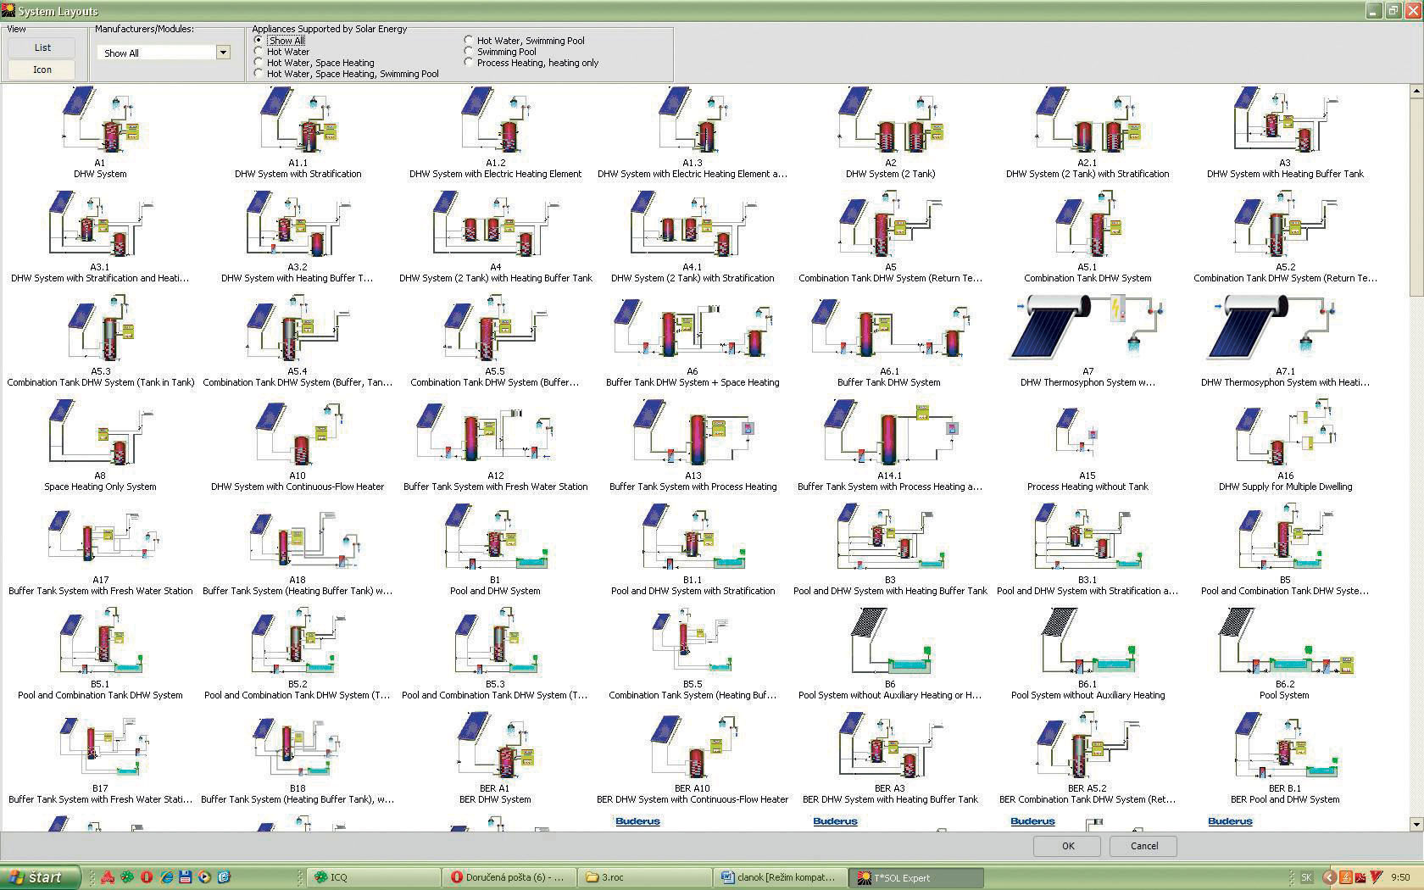Image resolution: width=1424 pixels, height=890 pixels.
Task: Pick the A2 DHW System (2 Tank) icon
Action: (890, 120)
